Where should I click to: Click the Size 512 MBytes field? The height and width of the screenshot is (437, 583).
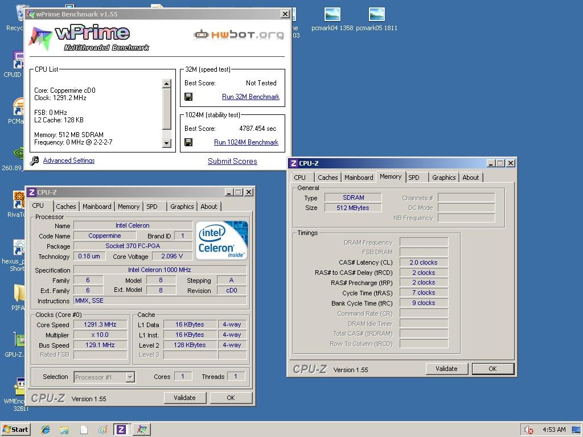[353, 208]
